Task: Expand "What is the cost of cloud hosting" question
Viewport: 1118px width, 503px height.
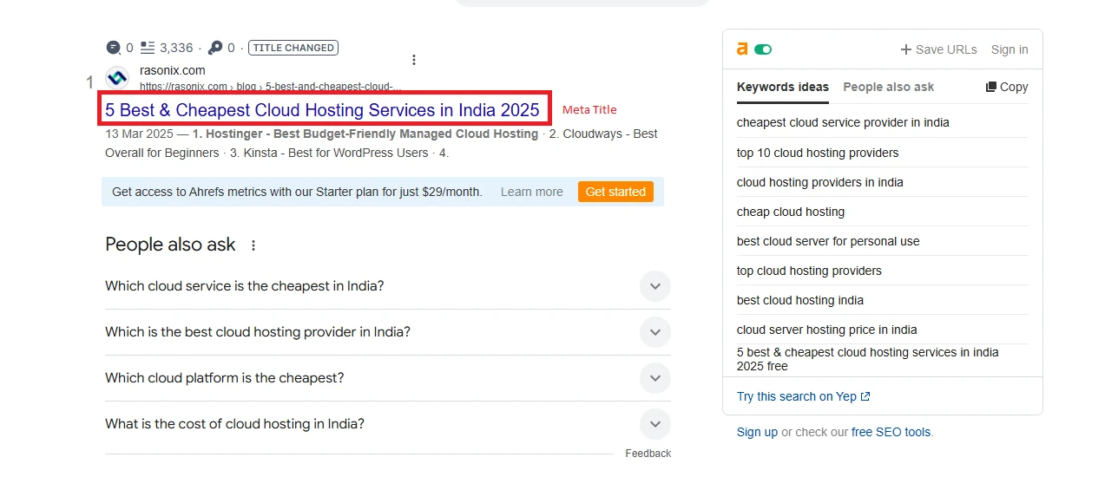Action: [654, 424]
